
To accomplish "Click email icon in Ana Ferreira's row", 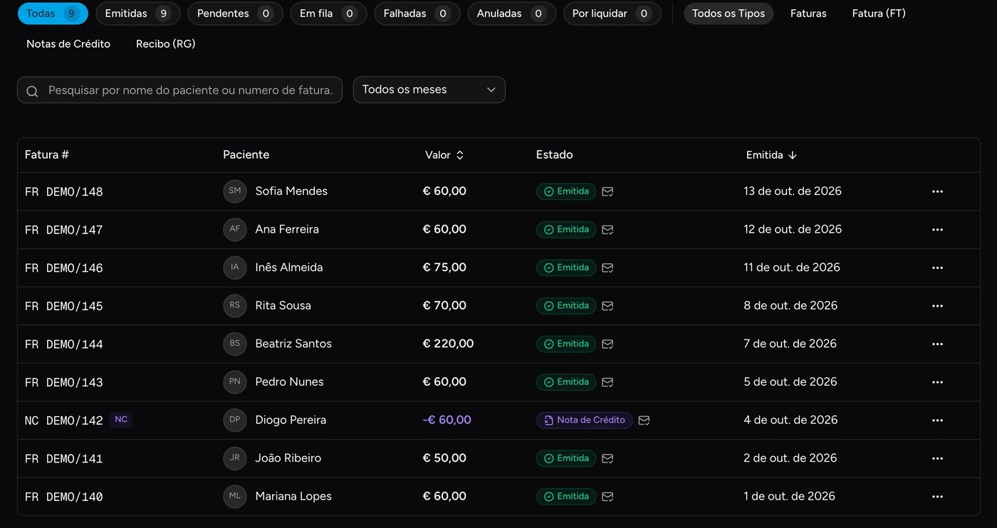I will click(x=607, y=230).
